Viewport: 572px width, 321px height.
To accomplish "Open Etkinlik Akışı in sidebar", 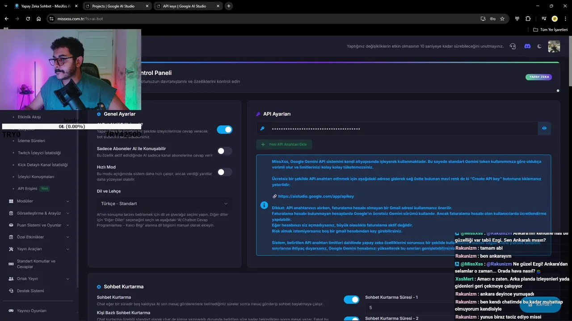I will pyautogui.click(x=29, y=117).
